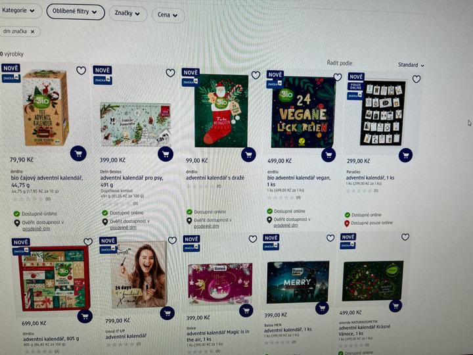The image size is (473, 355).
Task: Open the Standard sort order dropdown
Action: [411, 65]
